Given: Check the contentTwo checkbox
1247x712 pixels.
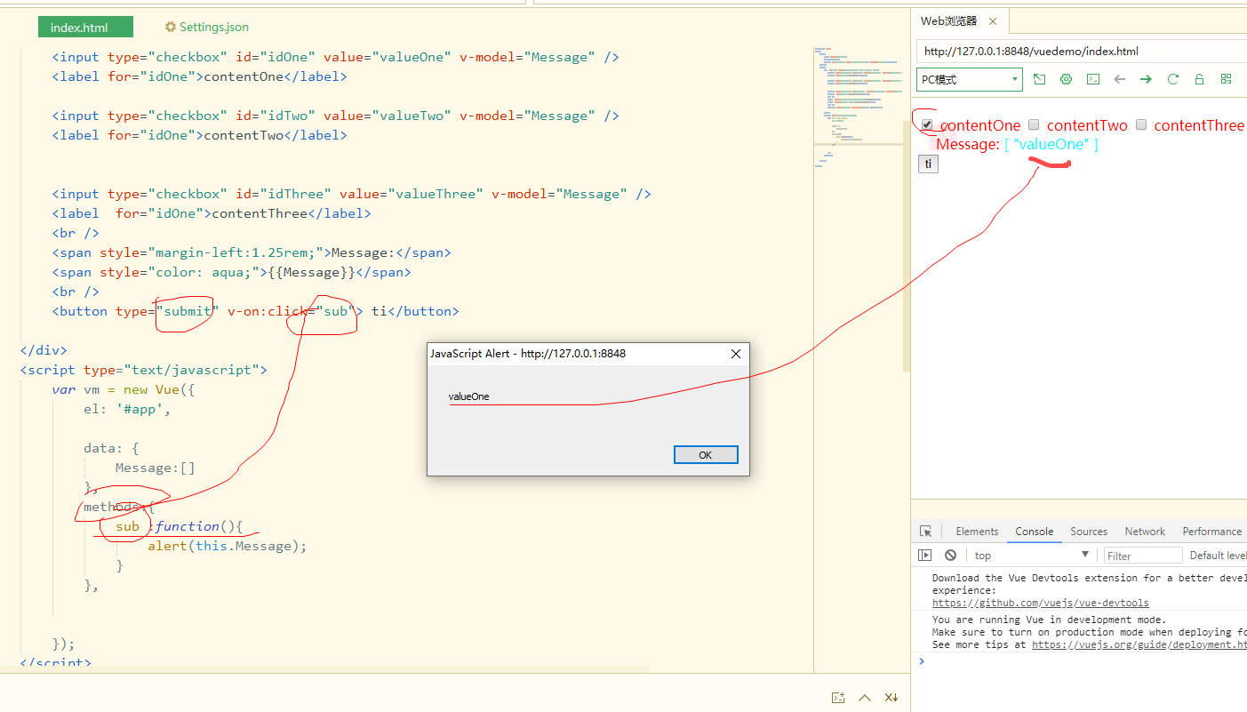Looking at the screenshot, I should tap(1034, 125).
